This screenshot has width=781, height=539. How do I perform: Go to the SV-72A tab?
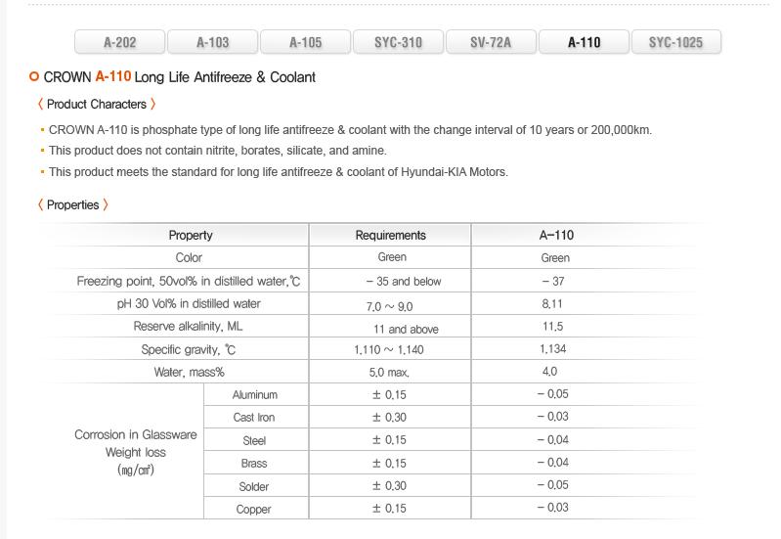pyautogui.click(x=491, y=42)
